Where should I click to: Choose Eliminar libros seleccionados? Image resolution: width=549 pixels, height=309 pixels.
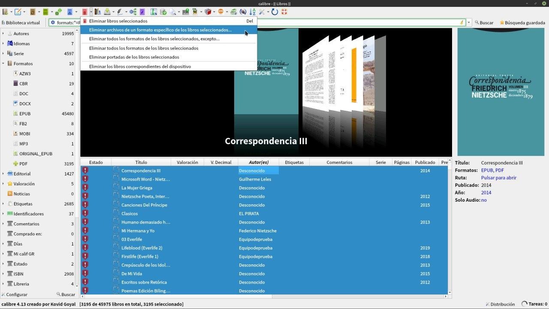[169, 21]
